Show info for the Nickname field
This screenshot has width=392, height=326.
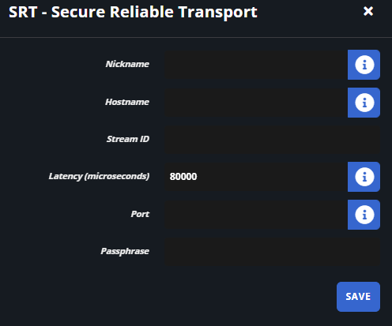364,65
